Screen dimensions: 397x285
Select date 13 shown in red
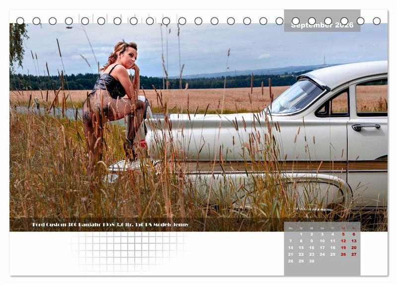click(x=354, y=241)
